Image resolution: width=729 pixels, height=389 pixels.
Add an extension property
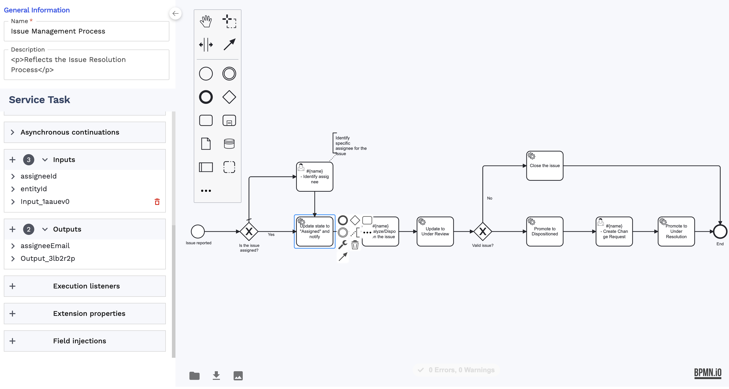tap(12, 314)
